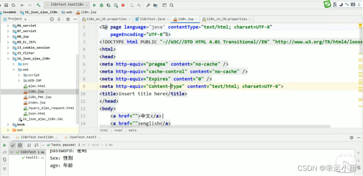The width and height of the screenshot is (363, 176).
Task: Toggle show ignored tests button
Action: 20,145
